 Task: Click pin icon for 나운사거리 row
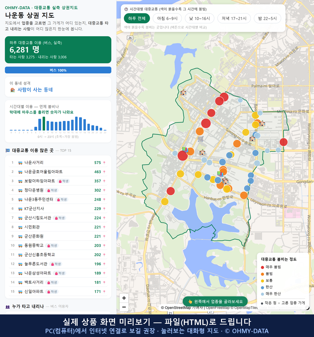pos(104,163)
